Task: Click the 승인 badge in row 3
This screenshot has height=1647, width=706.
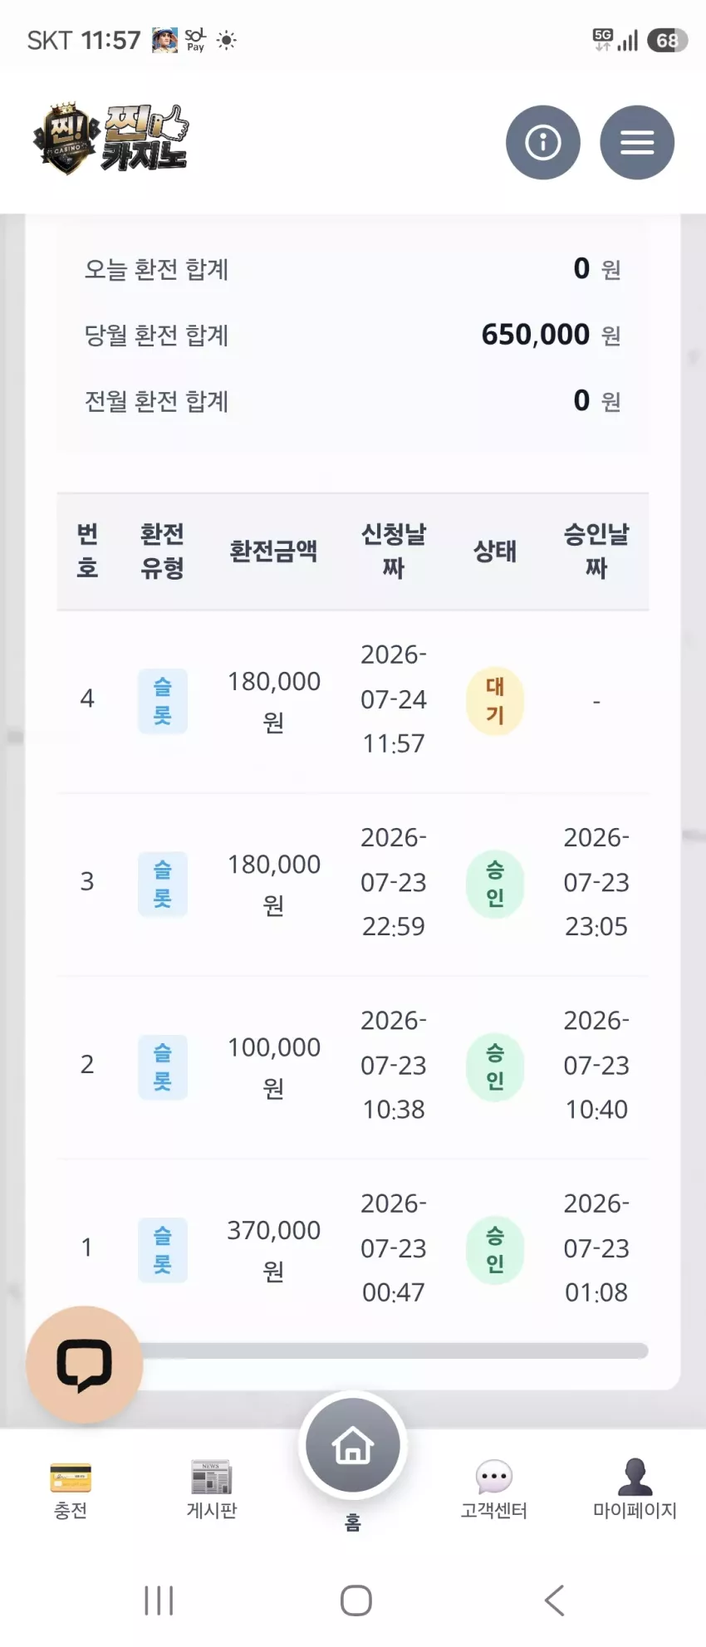Action: tap(495, 884)
